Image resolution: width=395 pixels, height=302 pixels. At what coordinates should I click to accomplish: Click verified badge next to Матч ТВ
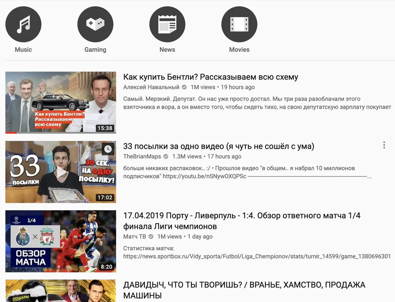coord(151,237)
